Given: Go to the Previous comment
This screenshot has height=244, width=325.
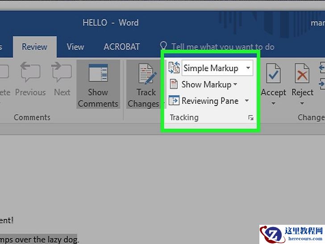Looking at the screenshot, I should (x=30, y=79).
